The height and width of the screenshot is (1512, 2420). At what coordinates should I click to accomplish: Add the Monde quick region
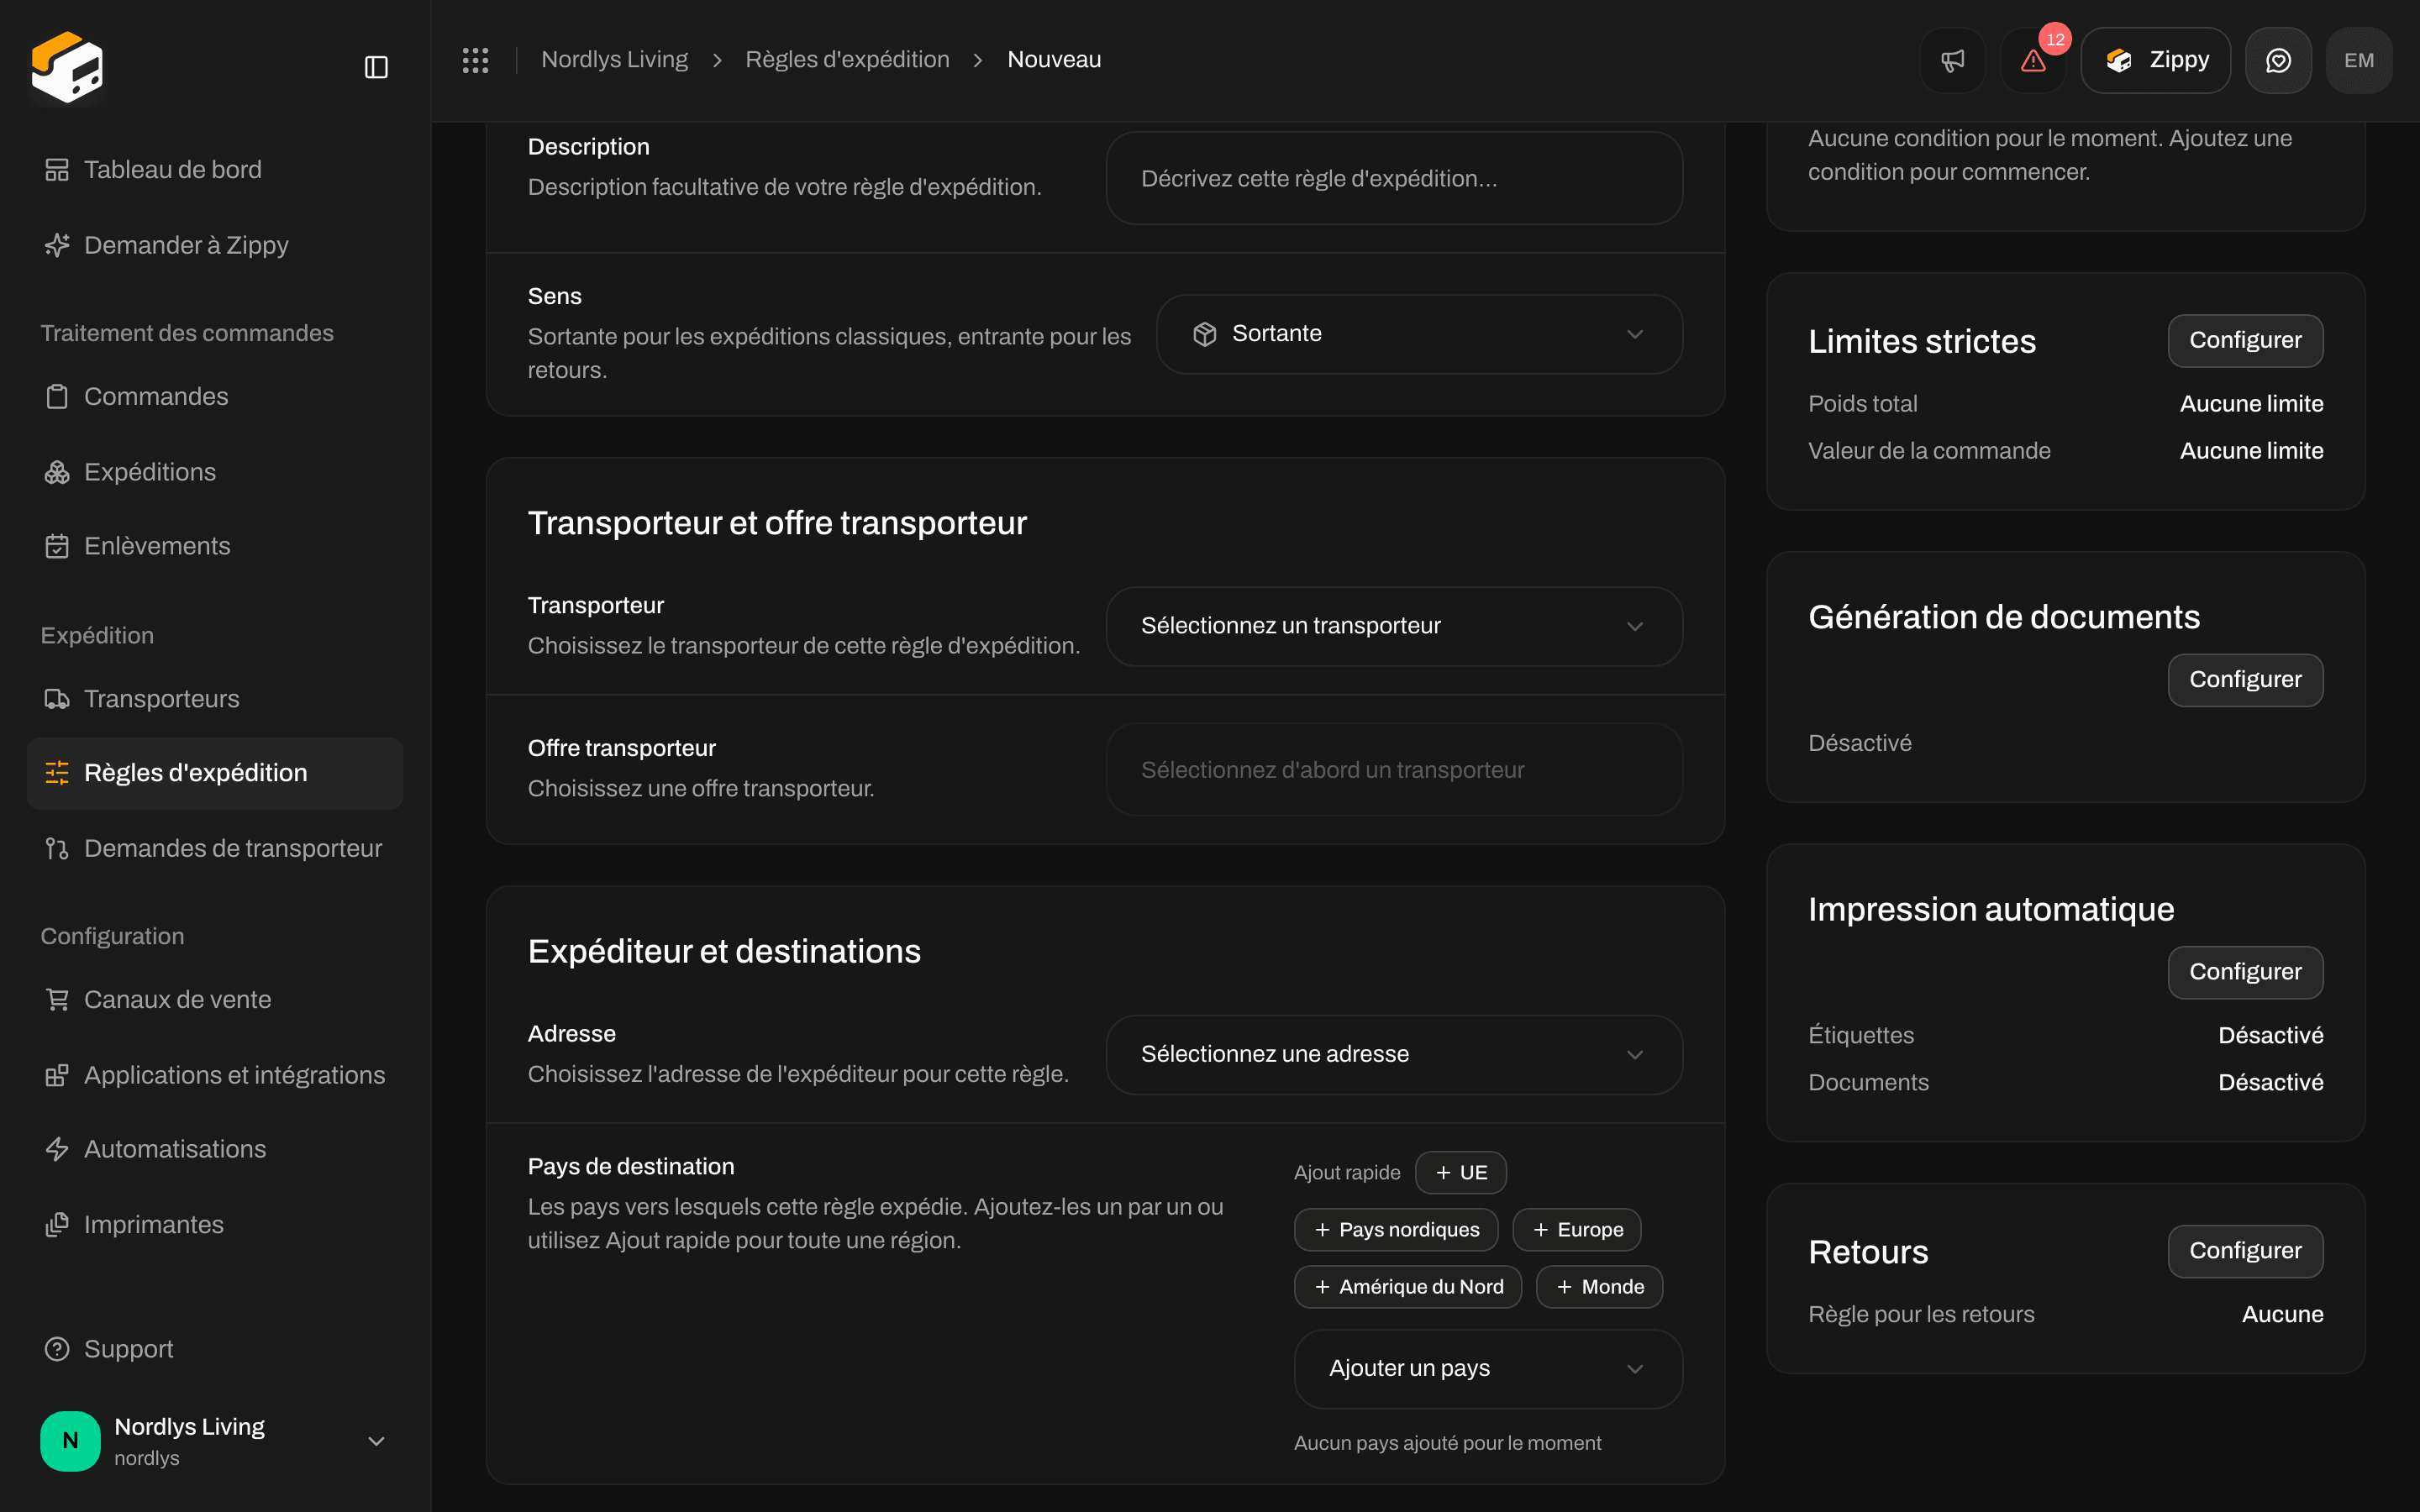(1600, 1287)
